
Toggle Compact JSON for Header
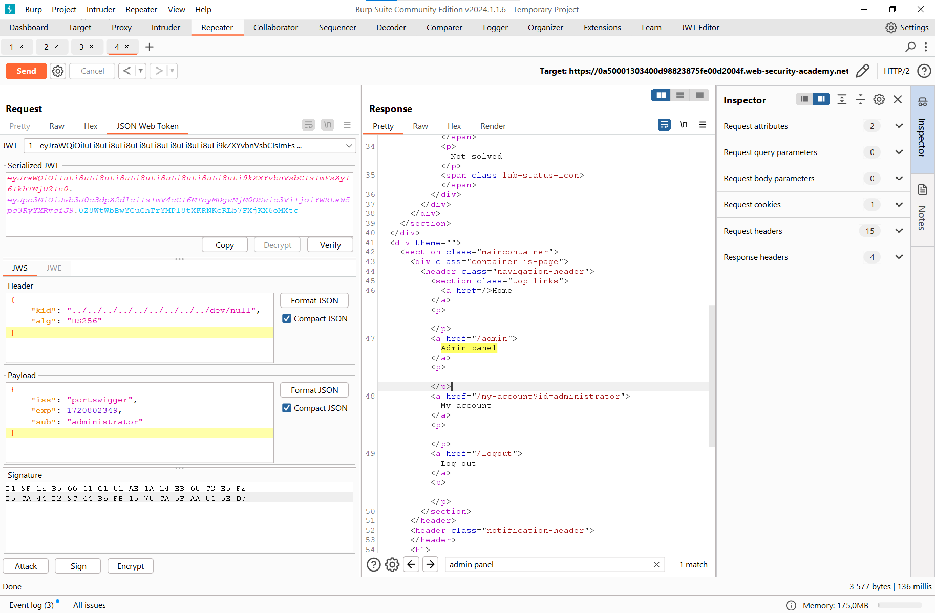287,318
